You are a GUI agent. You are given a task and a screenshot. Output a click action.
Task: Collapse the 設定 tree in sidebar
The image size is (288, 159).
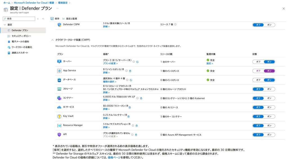coord(5,25)
